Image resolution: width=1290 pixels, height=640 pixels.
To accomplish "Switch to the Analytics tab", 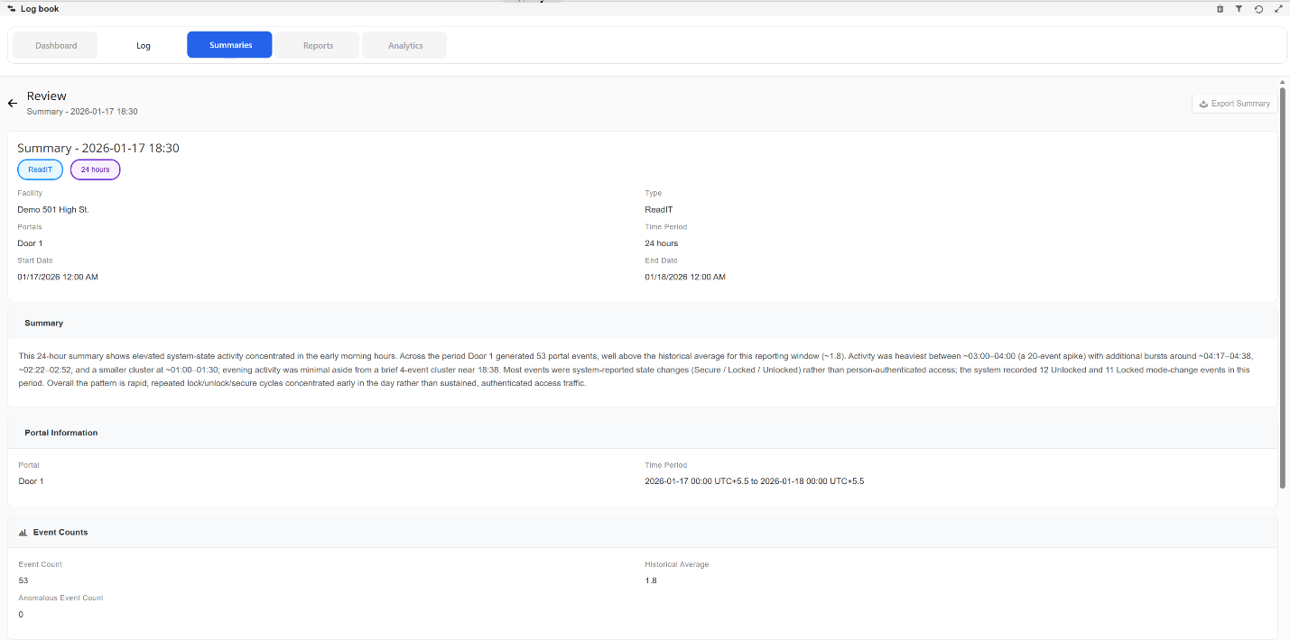I will pyautogui.click(x=404, y=45).
